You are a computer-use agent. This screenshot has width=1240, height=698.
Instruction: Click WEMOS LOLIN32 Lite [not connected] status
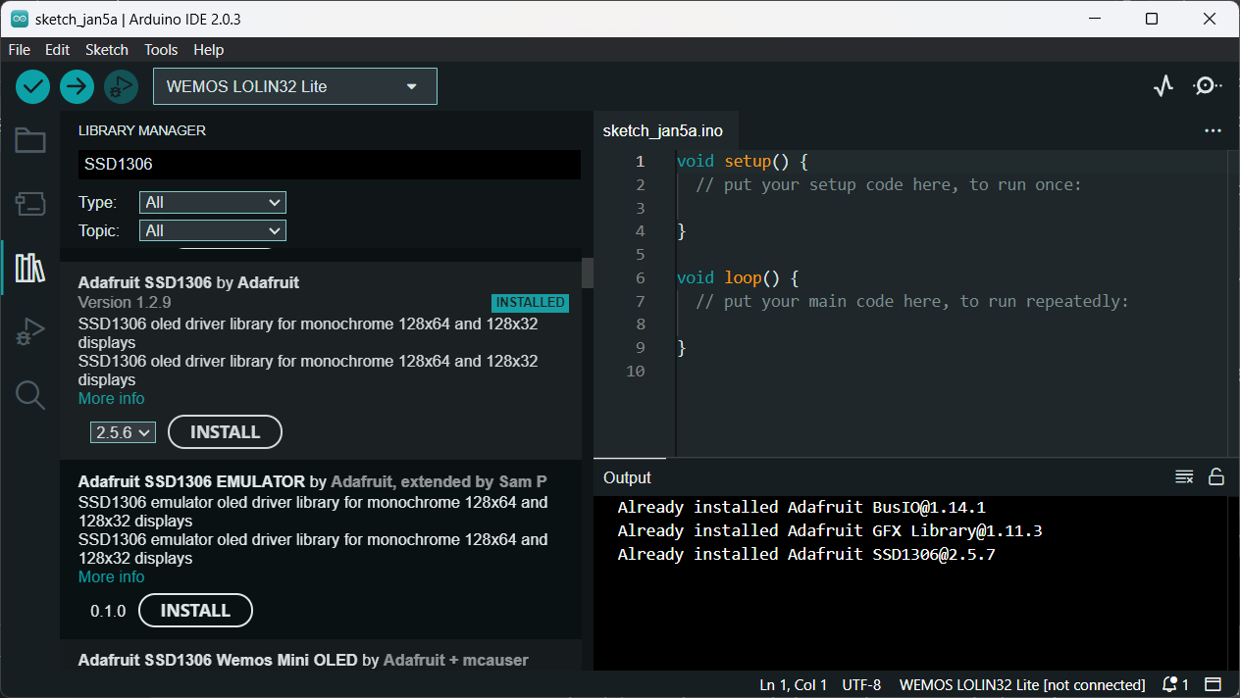[x=1022, y=684]
